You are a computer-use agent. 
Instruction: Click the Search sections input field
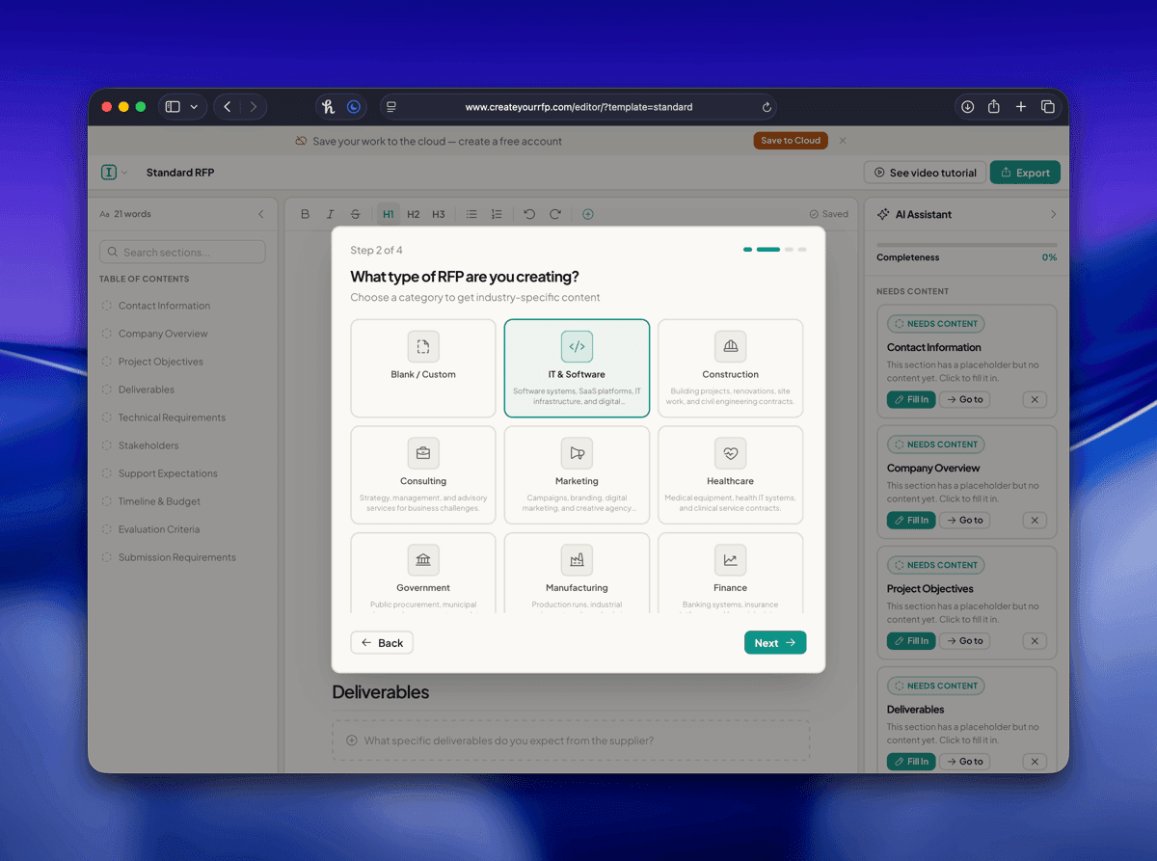[x=181, y=251]
